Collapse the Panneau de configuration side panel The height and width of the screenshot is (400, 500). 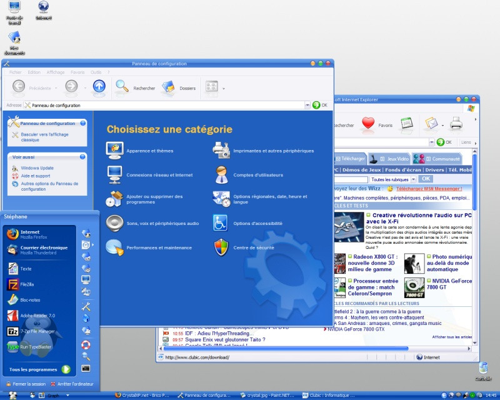(82, 123)
